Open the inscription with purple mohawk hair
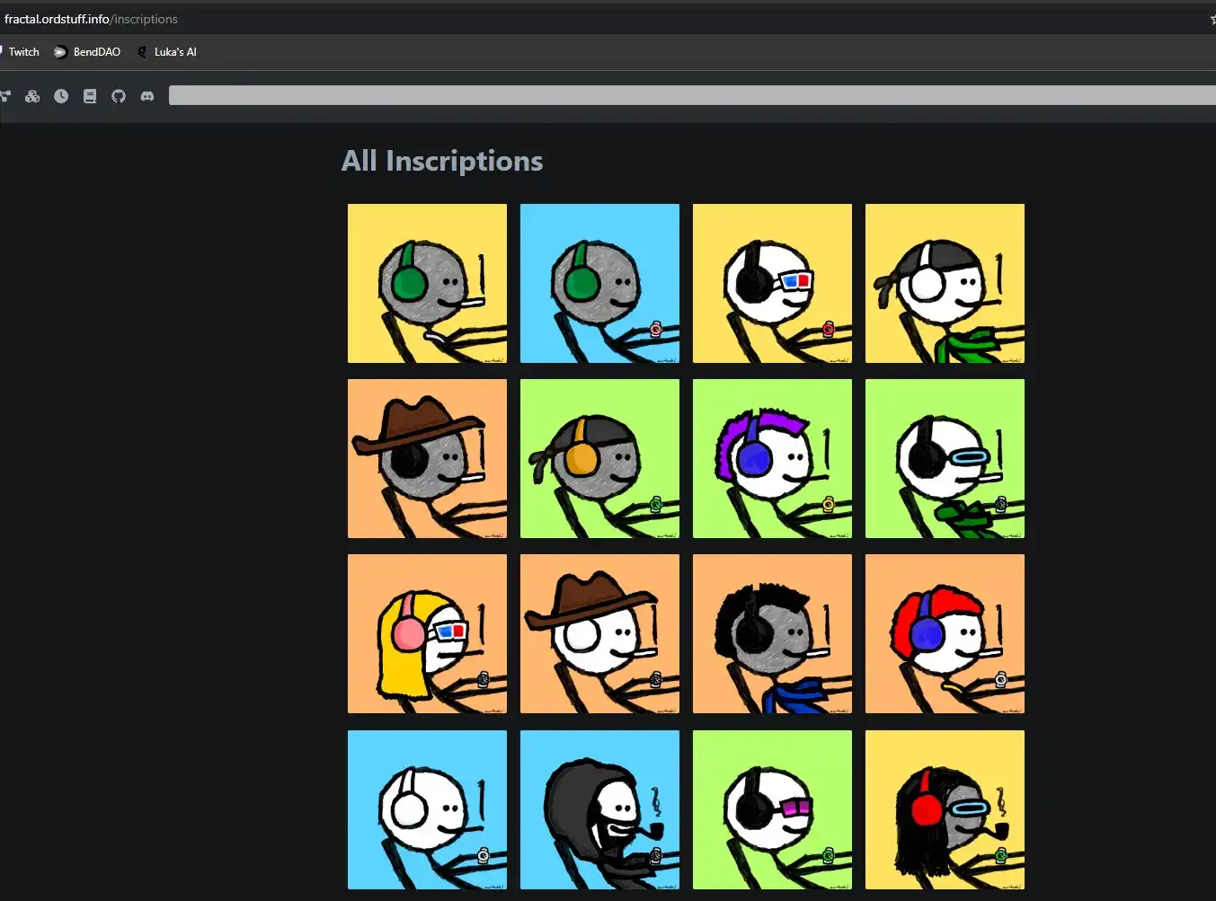This screenshot has width=1216, height=901. point(772,458)
